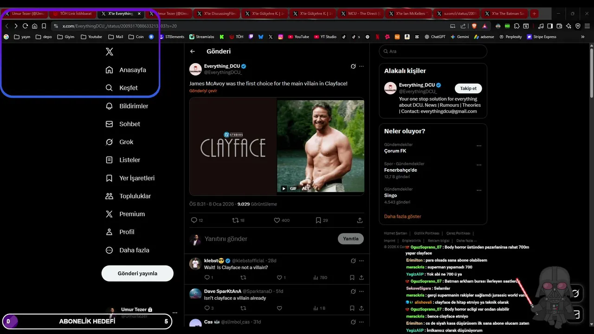The height and width of the screenshot is (334, 594).
Task: Open Stripe Express bookmark
Action: coord(542,37)
